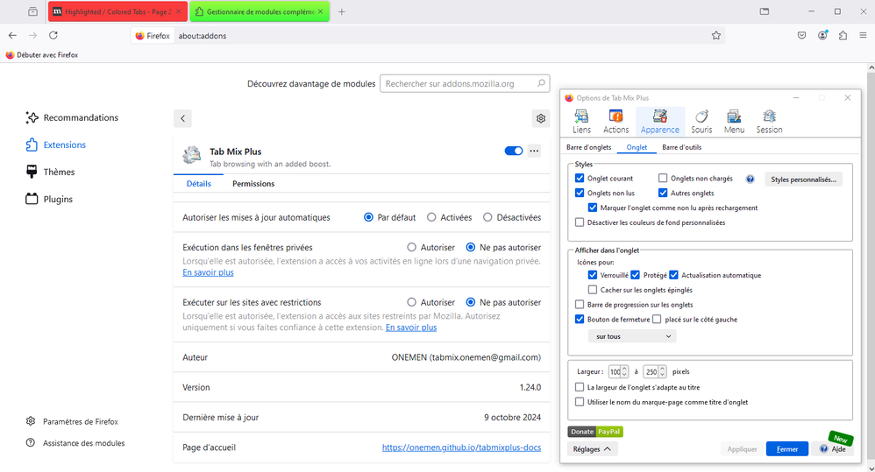Screen dimensions: 875x472
Task: Open Paramètres de Firefox link
Action: (x=72, y=421)
